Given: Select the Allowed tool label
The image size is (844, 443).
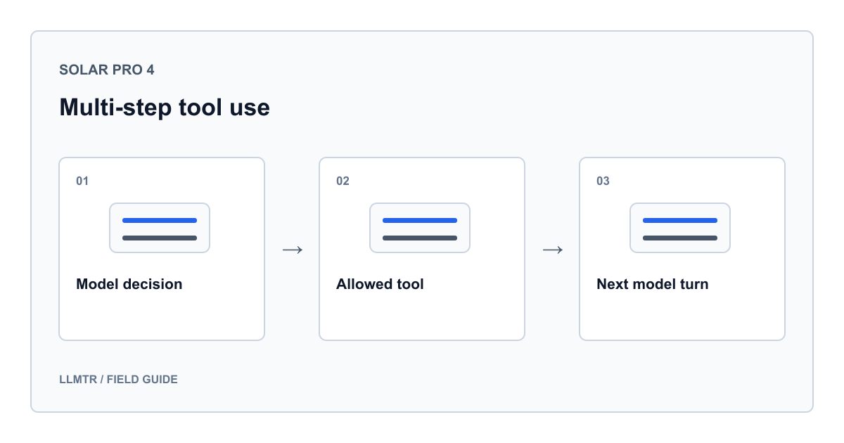Looking at the screenshot, I should pos(380,284).
